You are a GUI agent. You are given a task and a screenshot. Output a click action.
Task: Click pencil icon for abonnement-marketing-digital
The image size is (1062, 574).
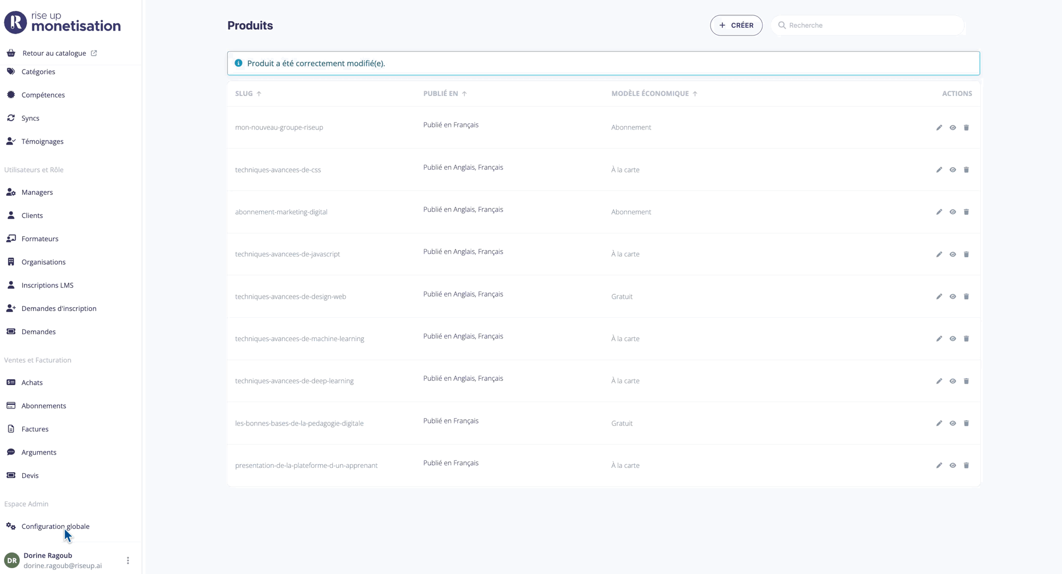(939, 212)
